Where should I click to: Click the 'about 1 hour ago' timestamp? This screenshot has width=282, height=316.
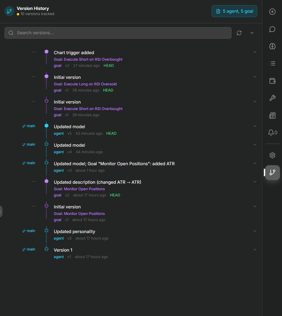(x=90, y=170)
